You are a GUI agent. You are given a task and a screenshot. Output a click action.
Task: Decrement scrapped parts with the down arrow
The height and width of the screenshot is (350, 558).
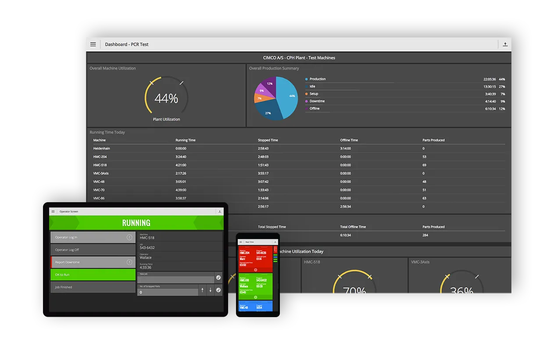click(x=210, y=290)
